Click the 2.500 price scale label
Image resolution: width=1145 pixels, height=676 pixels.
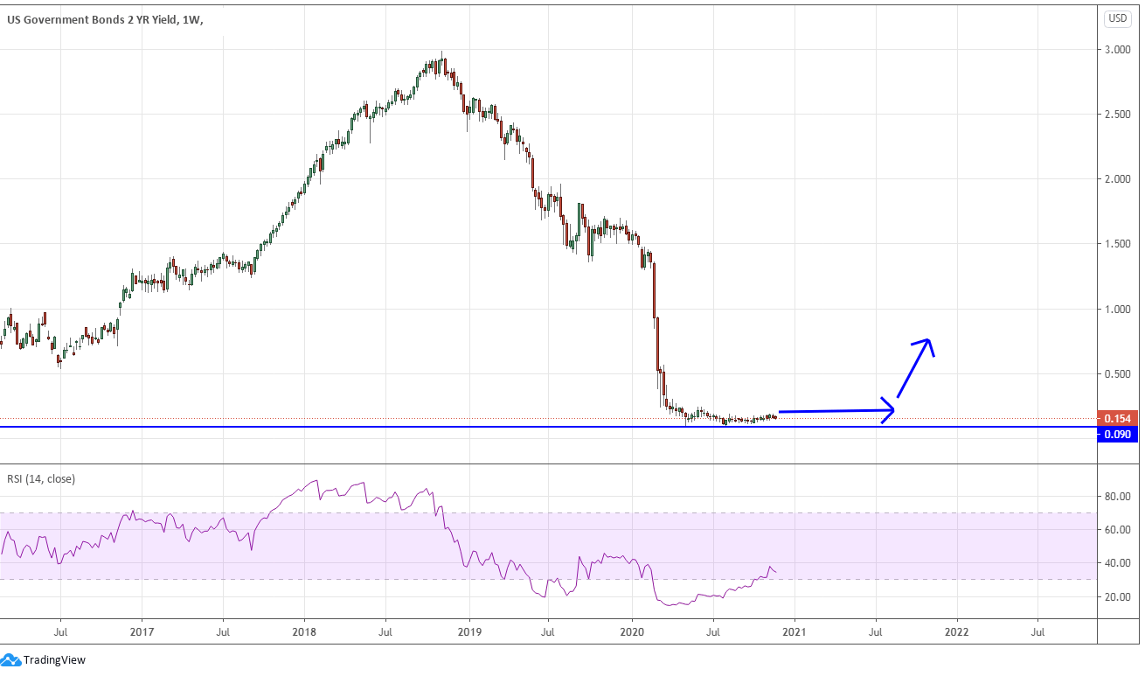tap(1118, 115)
